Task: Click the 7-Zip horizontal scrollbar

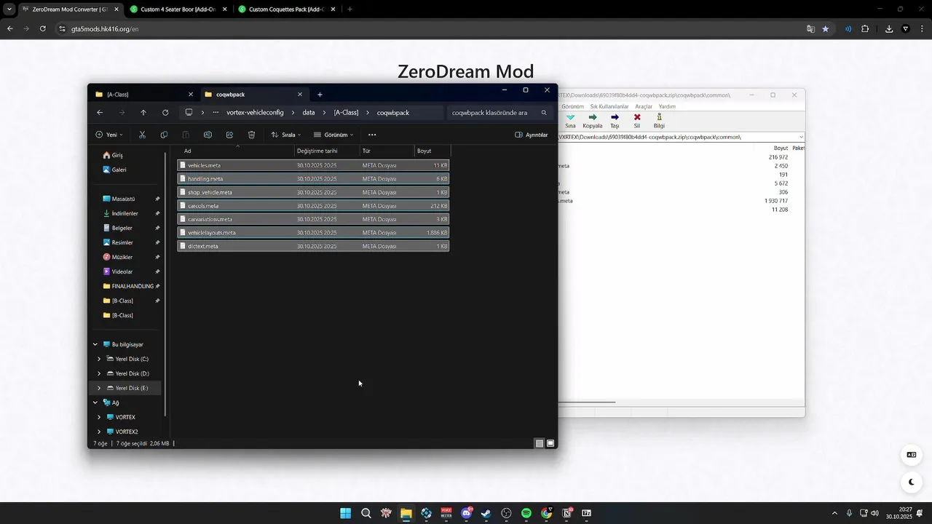Action: 587,402
